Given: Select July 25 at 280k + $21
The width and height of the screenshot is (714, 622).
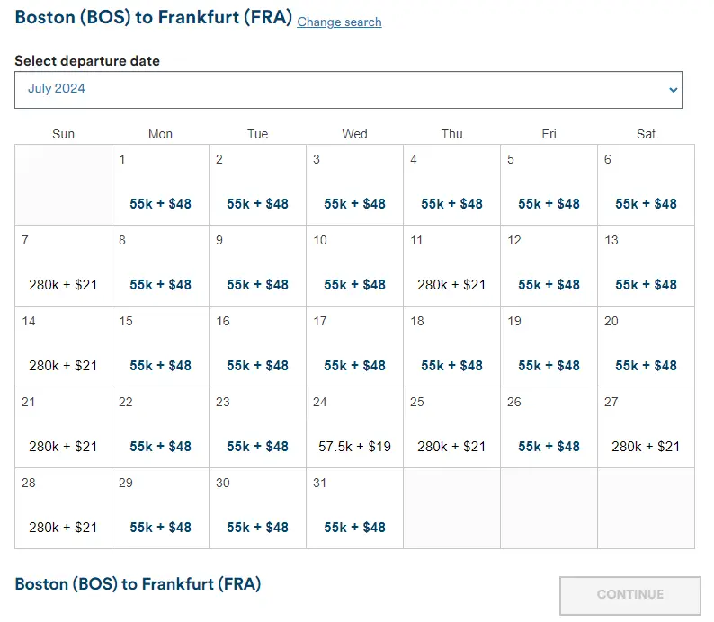Looking at the screenshot, I should pos(451,428).
